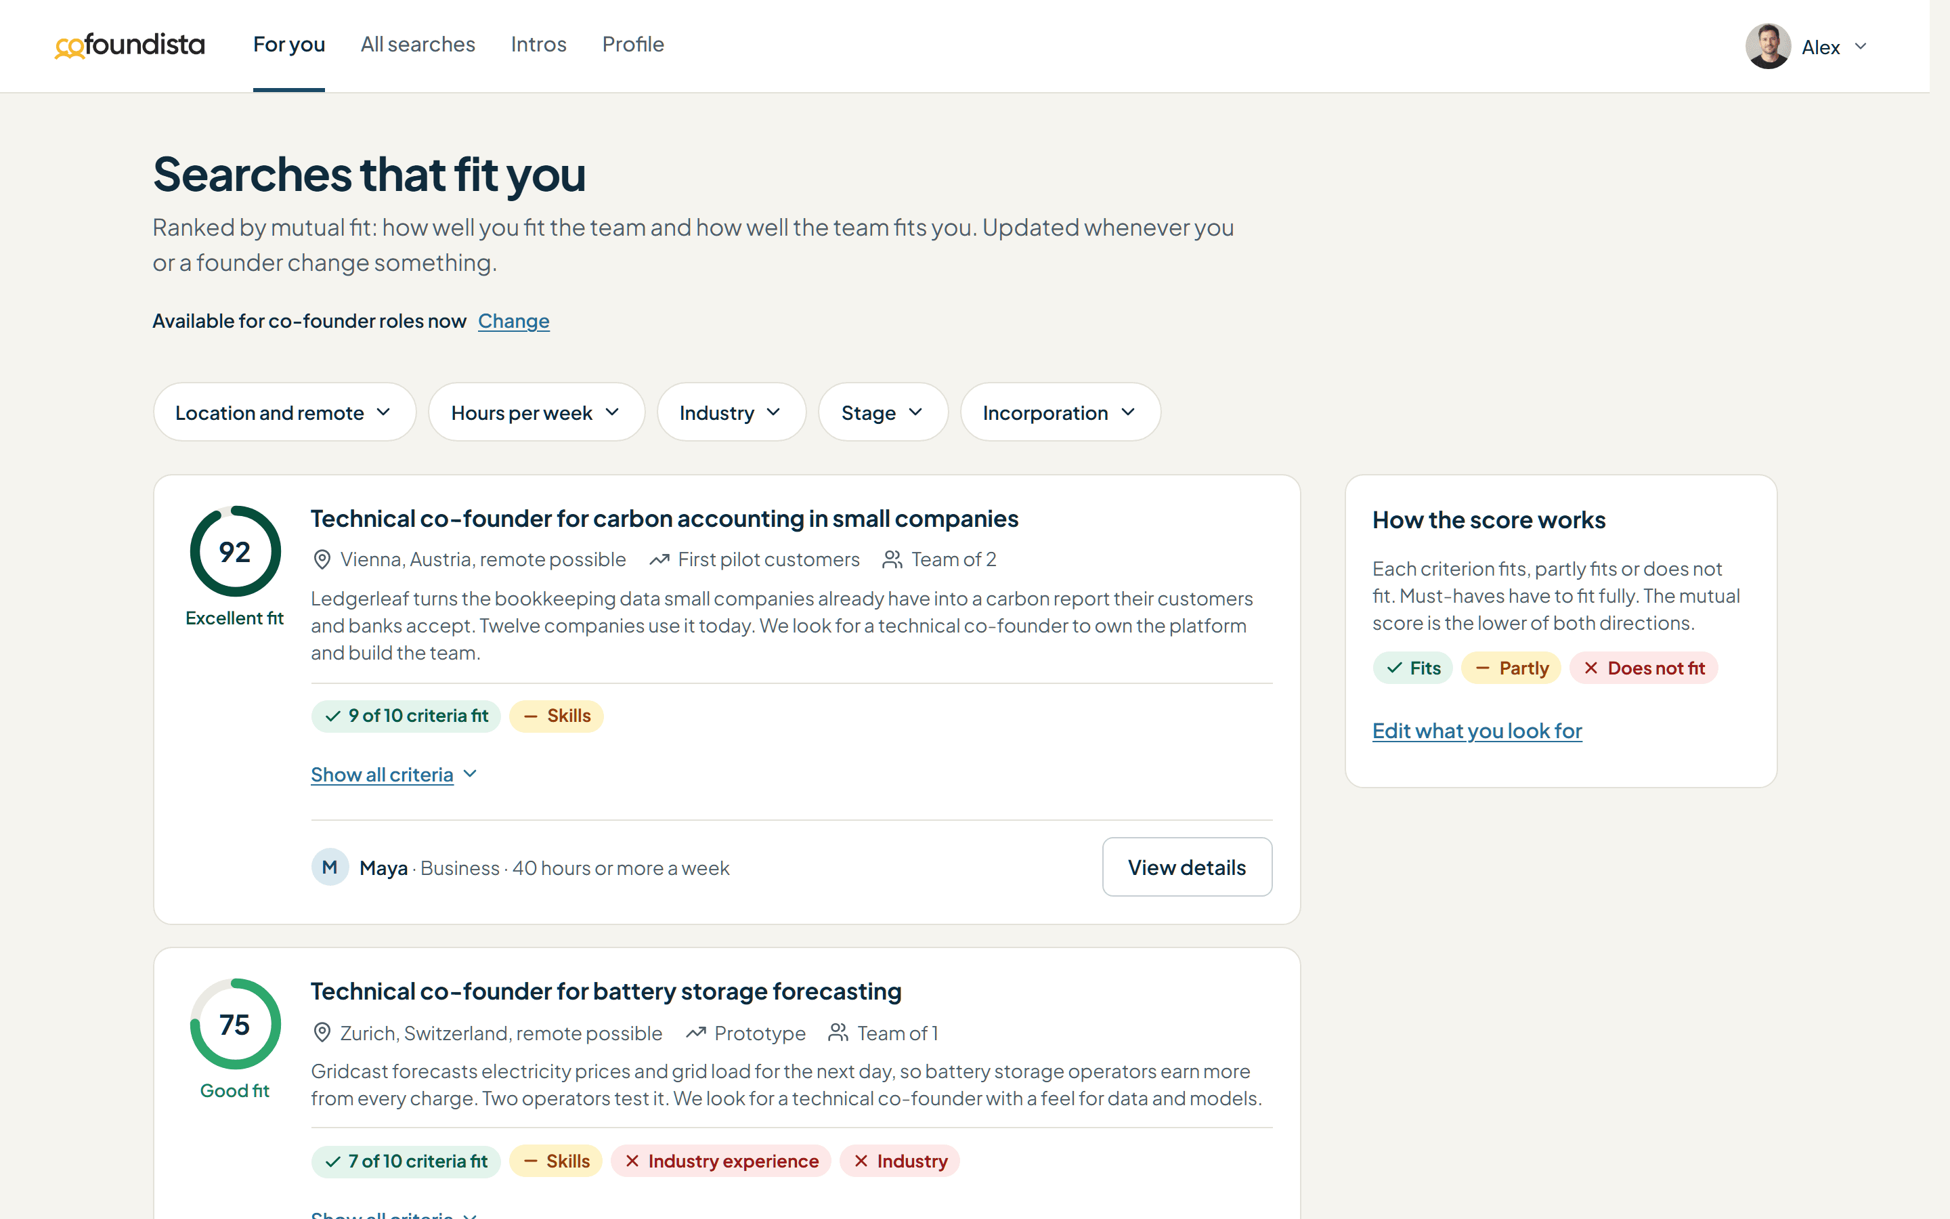Expand Show all criteria on carbon accounting card
This screenshot has width=1950, height=1219.
tap(394, 775)
